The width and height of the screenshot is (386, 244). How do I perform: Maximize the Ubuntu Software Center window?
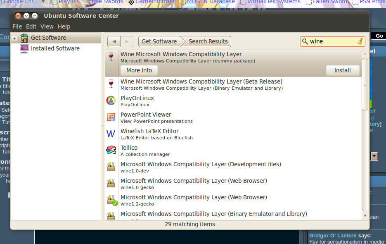pos(35,16)
